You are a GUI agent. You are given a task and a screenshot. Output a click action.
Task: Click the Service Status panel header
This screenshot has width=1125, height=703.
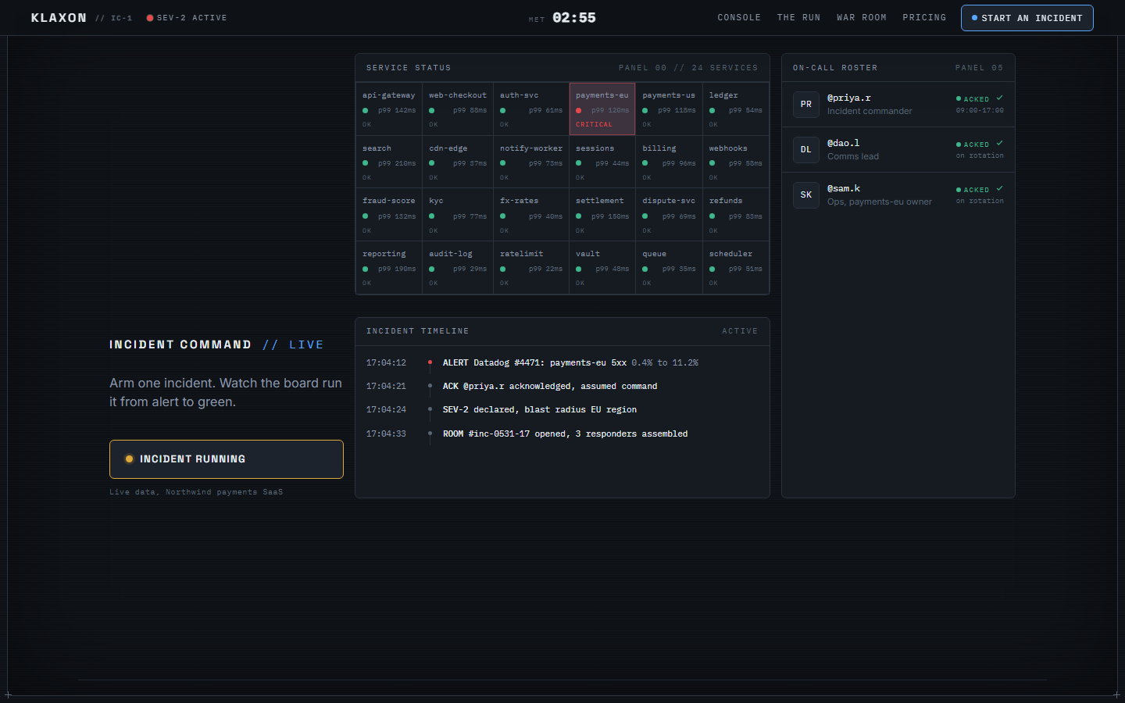[x=562, y=68]
